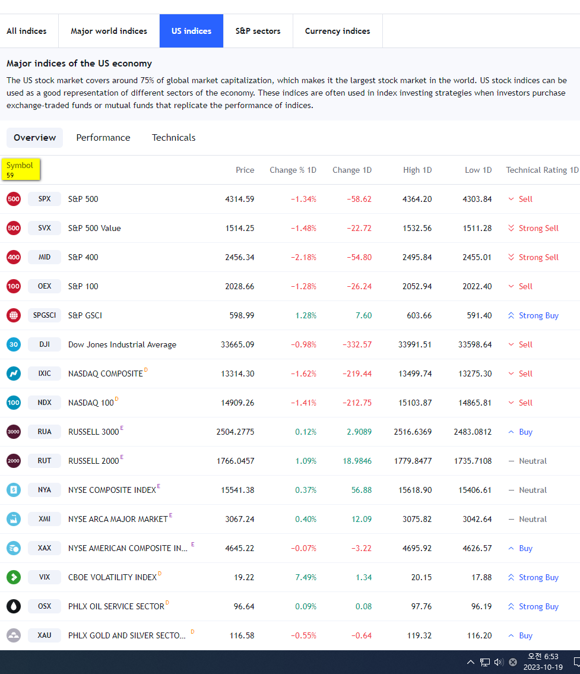Viewport: 580px width, 674px height.
Task: Select the Overview view tab
Action: pos(35,138)
